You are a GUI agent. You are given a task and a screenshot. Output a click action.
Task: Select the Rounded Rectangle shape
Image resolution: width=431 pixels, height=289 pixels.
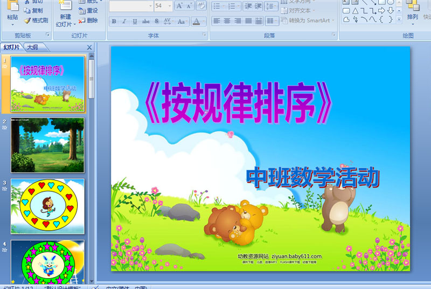point(346,11)
